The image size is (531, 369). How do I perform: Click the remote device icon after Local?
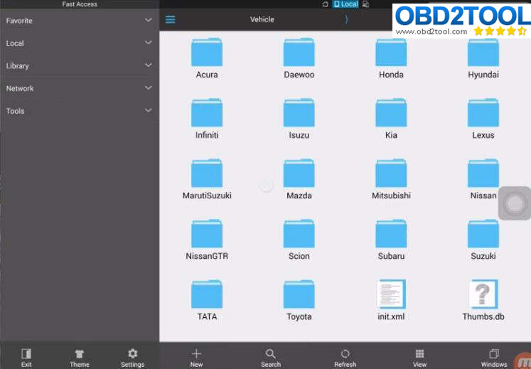(x=366, y=4)
